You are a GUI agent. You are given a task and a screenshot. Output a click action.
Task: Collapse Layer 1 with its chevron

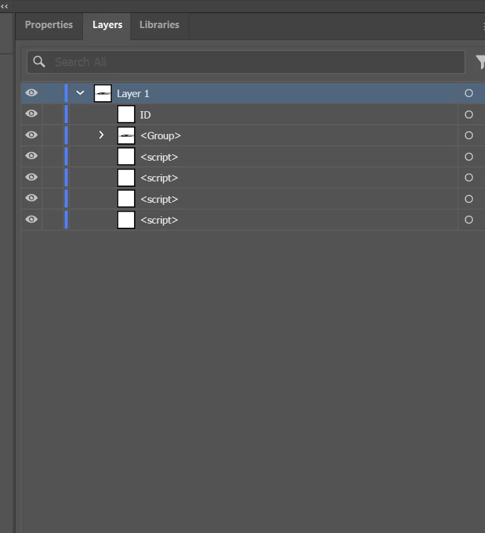click(80, 93)
